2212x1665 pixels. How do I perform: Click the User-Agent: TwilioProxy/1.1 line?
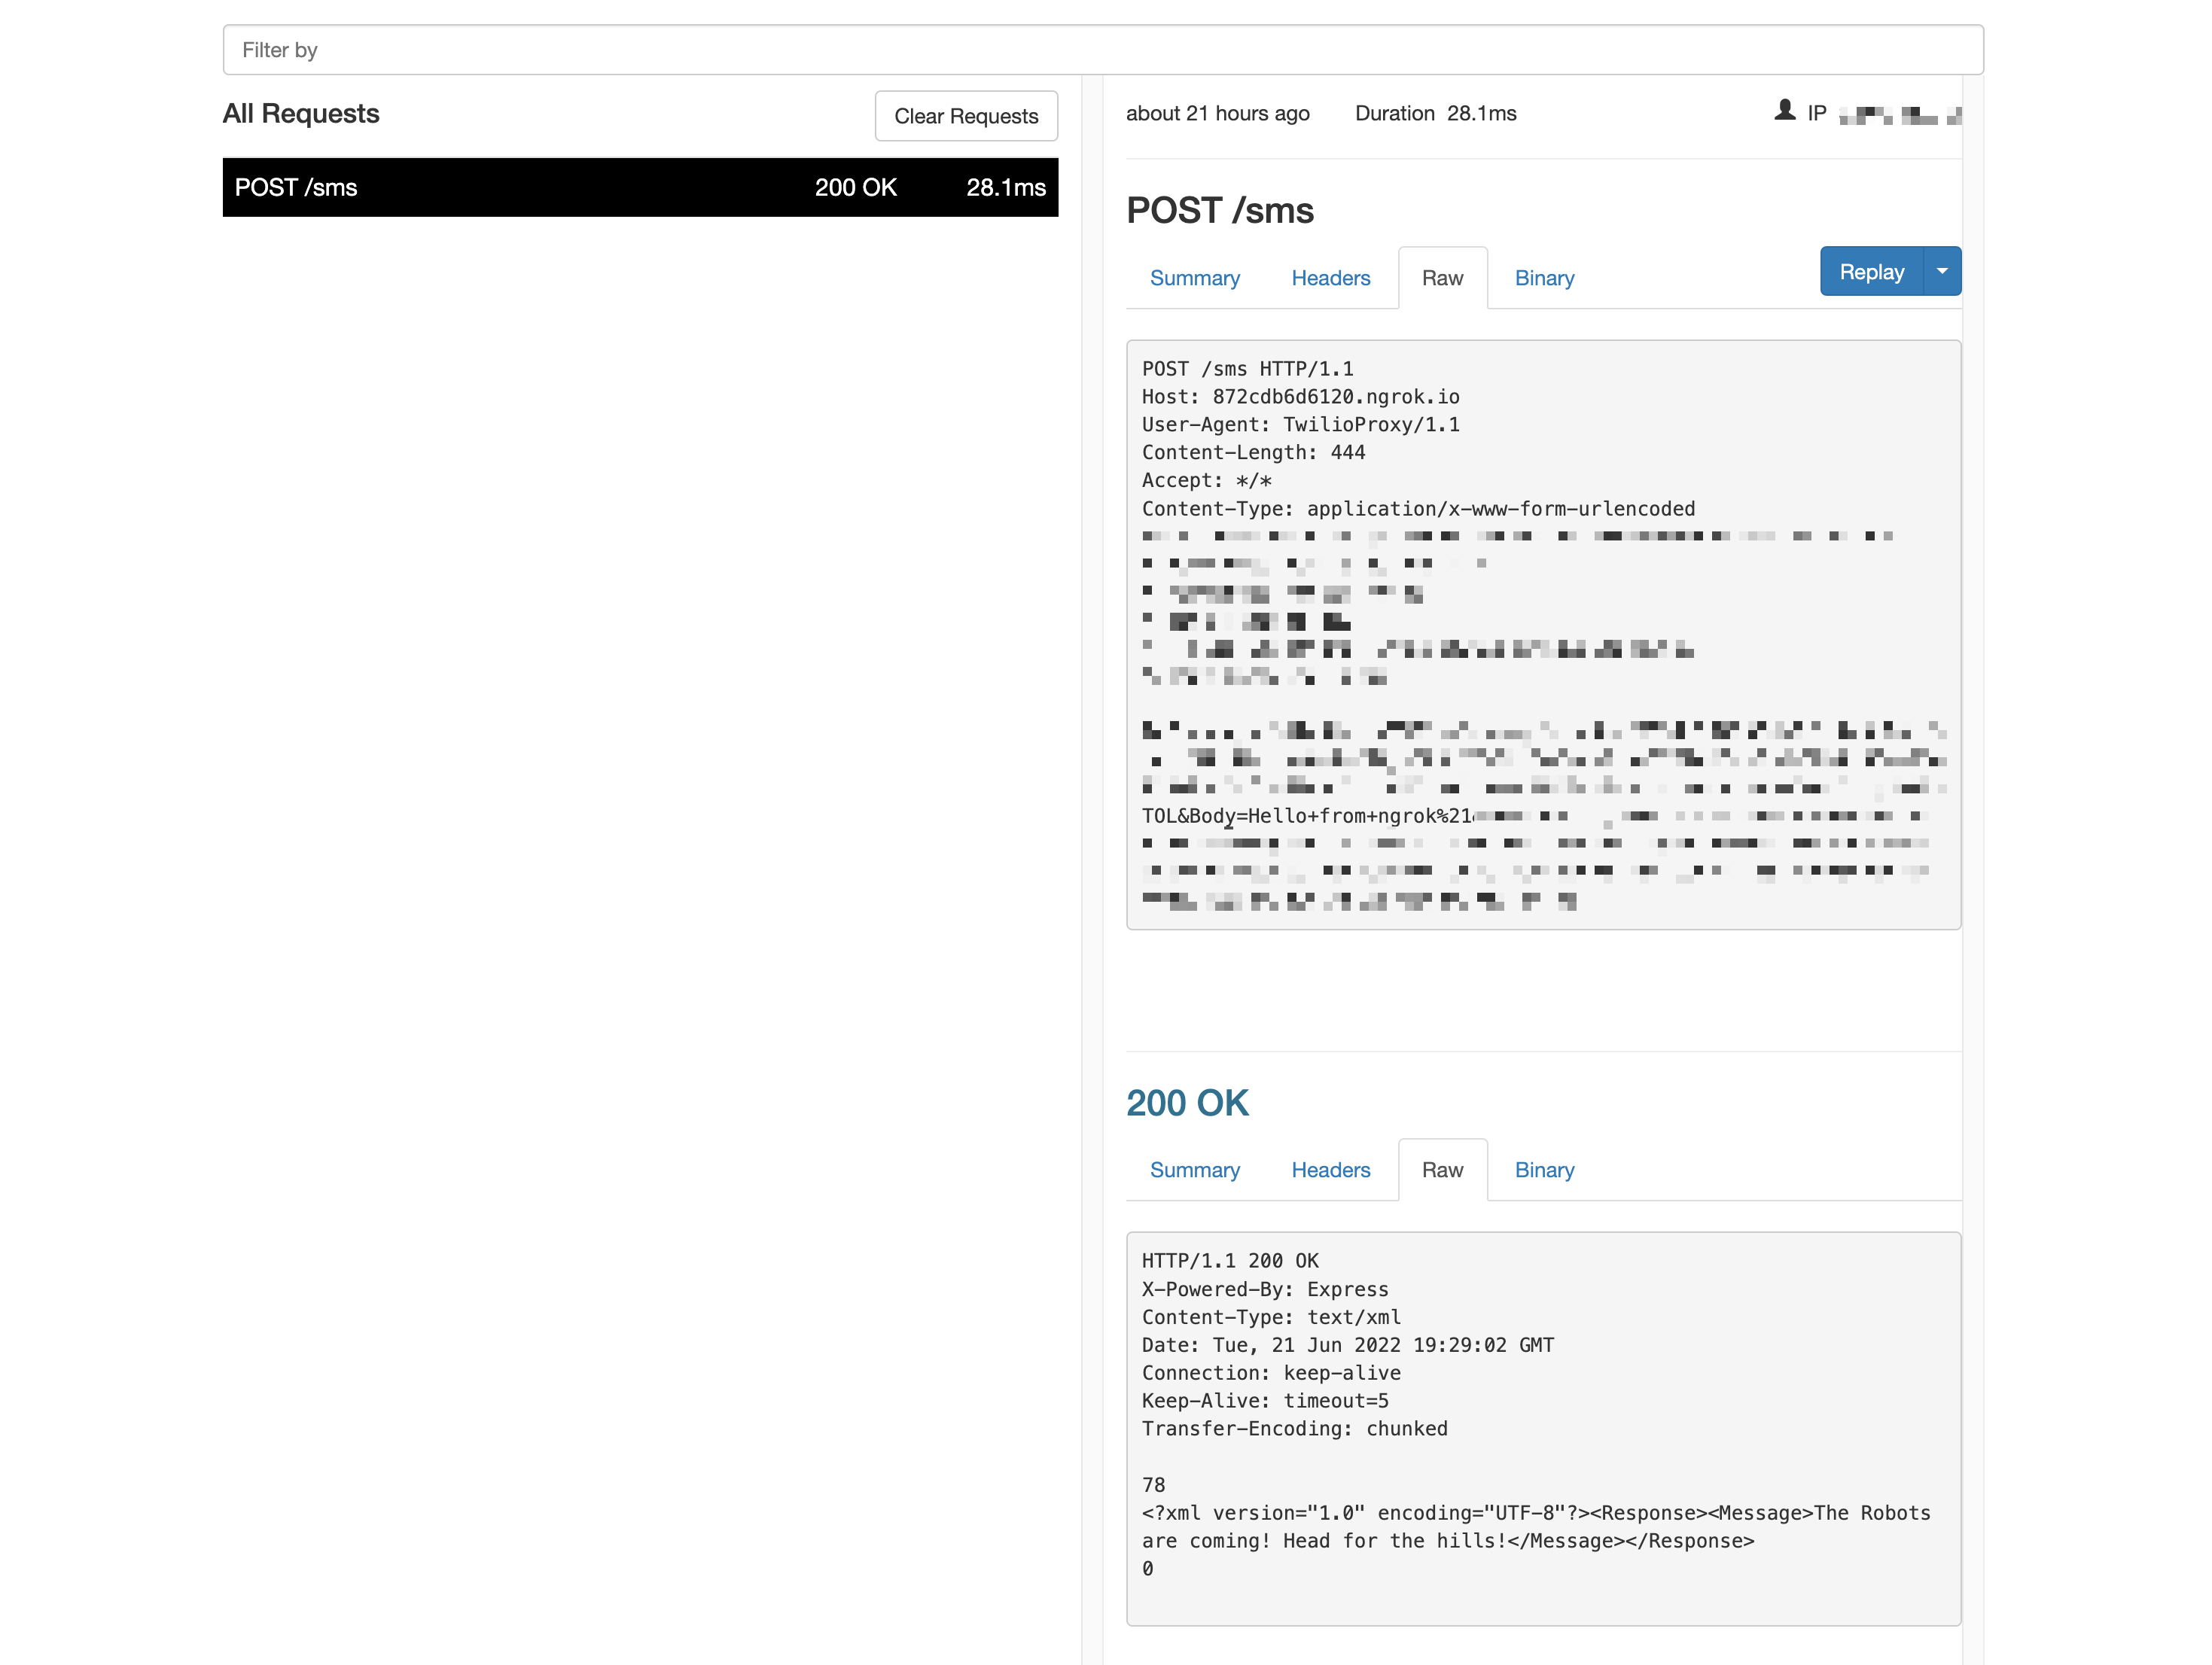coord(1300,425)
